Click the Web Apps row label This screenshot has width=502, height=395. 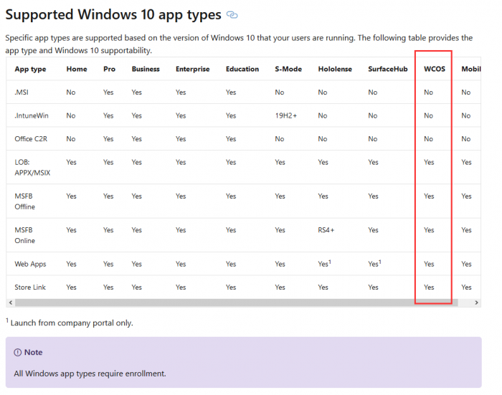(x=30, y=264)
